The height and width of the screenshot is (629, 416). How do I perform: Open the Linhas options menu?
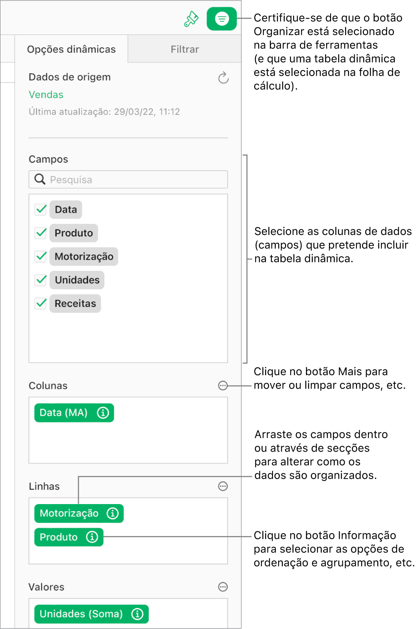[223, 486]
